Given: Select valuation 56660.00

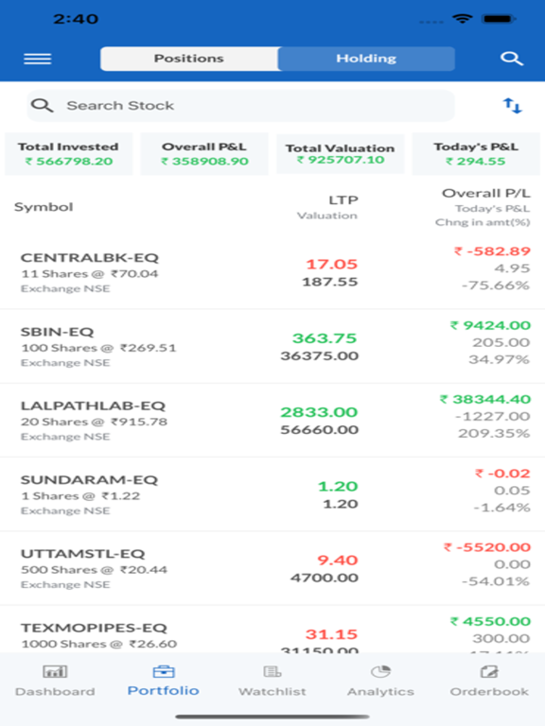Looking at the screenshot, I should click(319, 430).
